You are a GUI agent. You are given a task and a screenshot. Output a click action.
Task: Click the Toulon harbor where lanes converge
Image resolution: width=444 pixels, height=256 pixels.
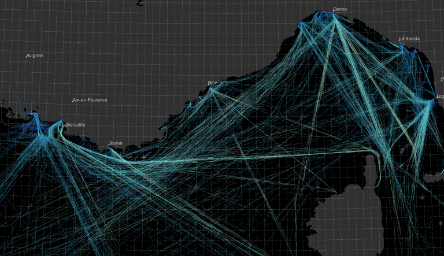click(x=110, y=150)
